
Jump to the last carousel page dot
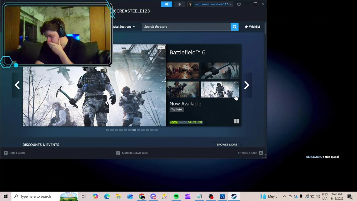[x=156, y=130]
